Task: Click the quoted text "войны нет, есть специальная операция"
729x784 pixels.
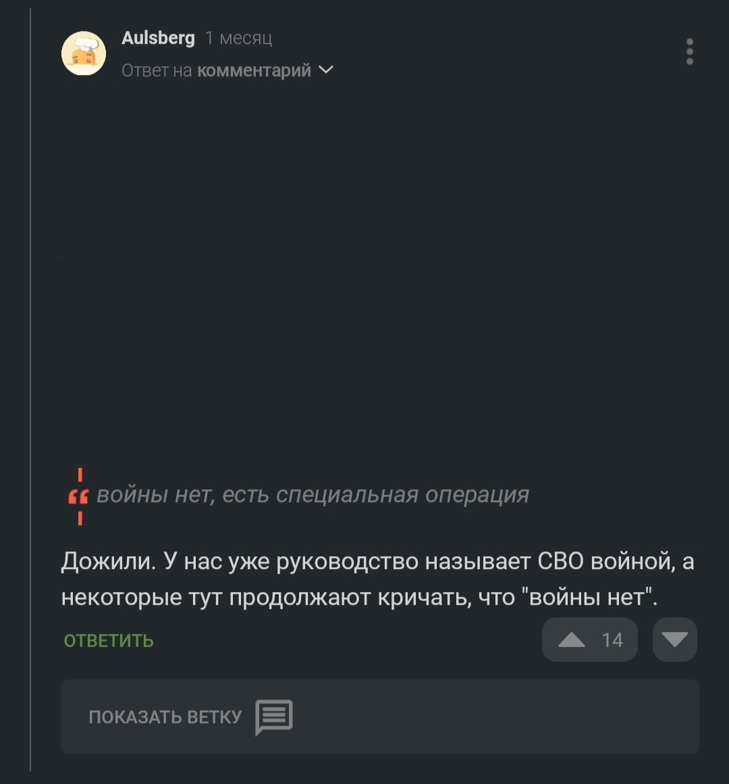Action: (x=313, y=495)
